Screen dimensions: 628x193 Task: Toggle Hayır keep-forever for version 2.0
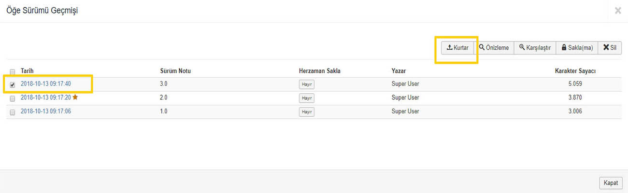(306, 98)
